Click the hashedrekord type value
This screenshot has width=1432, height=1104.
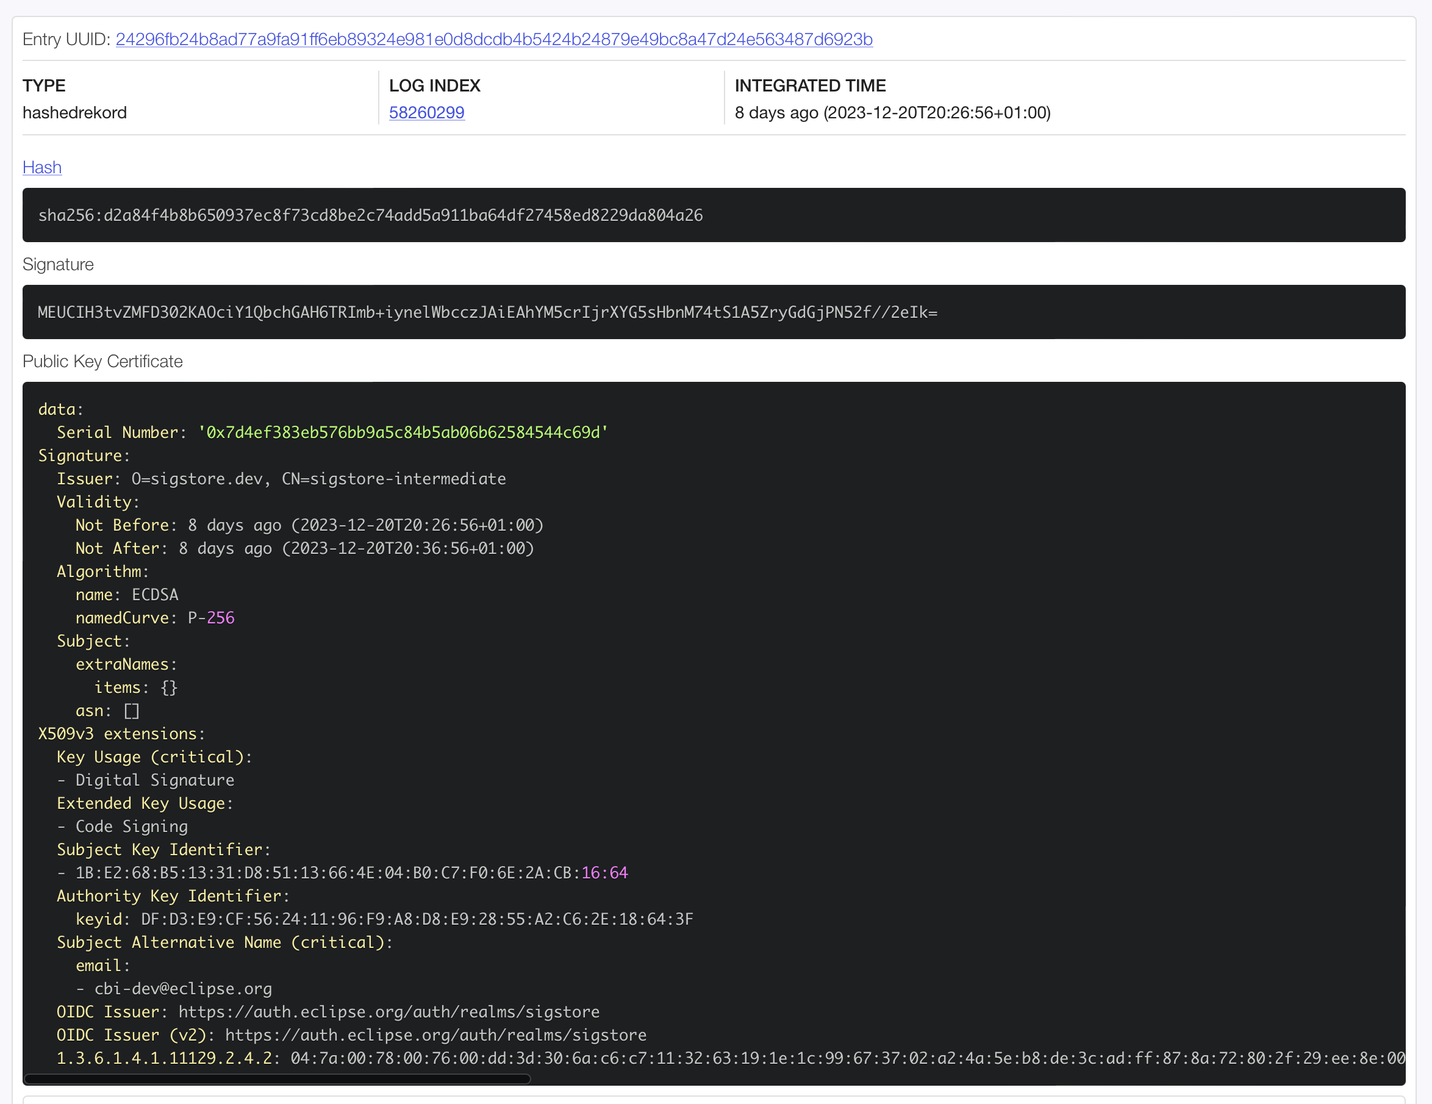75,113
